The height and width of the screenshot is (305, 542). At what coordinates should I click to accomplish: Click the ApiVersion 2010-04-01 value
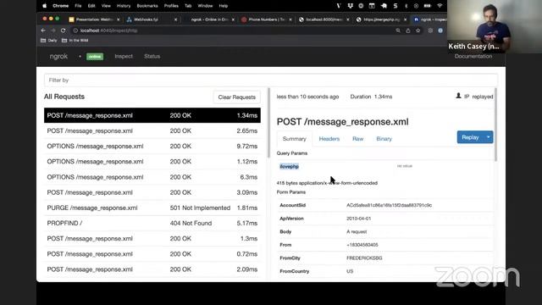click(358, 219)
